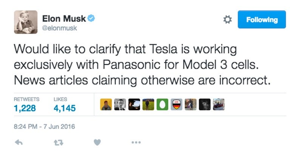Click the green egg default avatar
Viewport: 302px width, 158px height.
pos(162,104)
